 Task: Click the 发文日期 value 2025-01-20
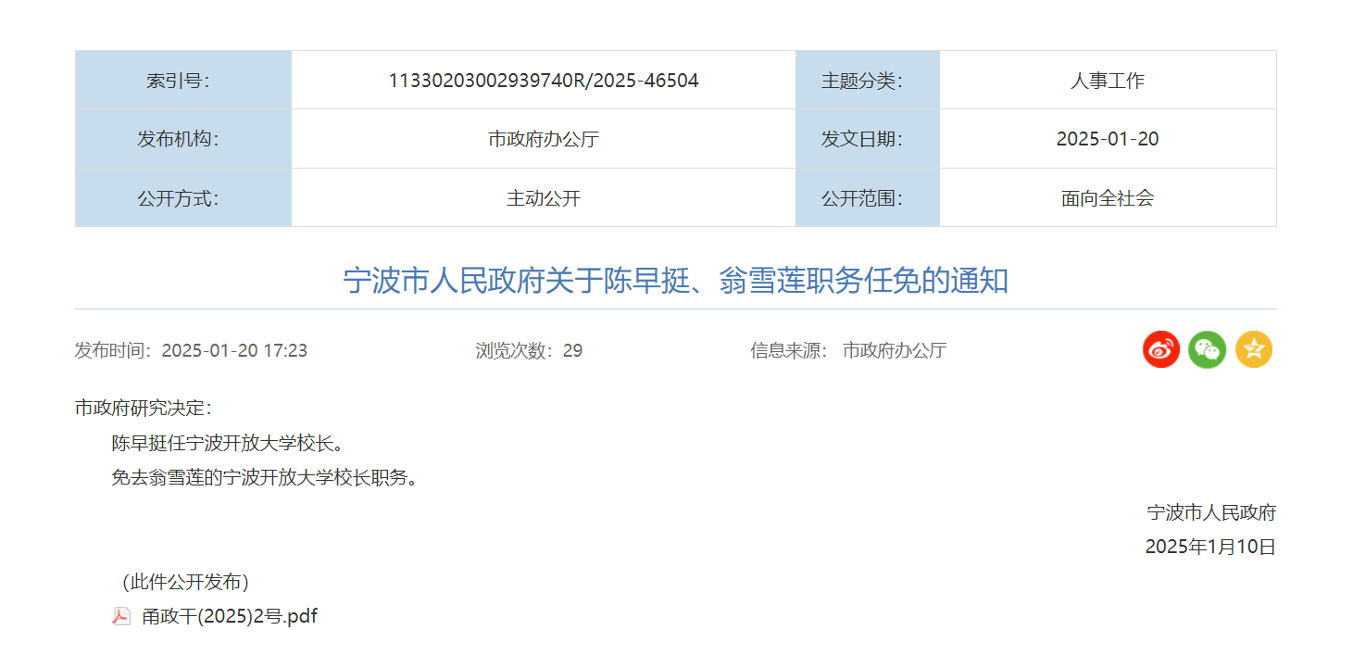tap(1108, 139)
